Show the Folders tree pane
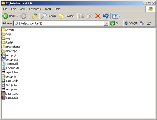 click(x=66, y=16)
